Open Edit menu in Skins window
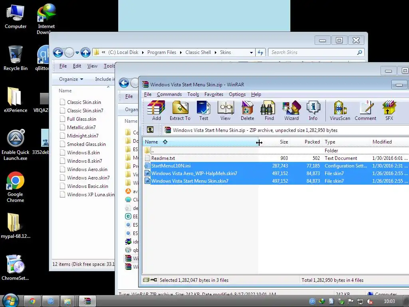The image size is (409, 307). tap(77, 66)
